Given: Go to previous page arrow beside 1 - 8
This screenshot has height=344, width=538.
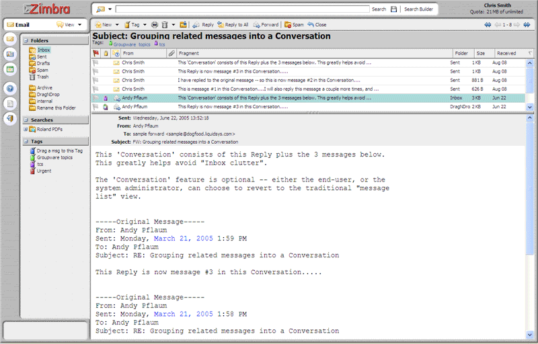Looking at the screenshot, I should point(498,25).
